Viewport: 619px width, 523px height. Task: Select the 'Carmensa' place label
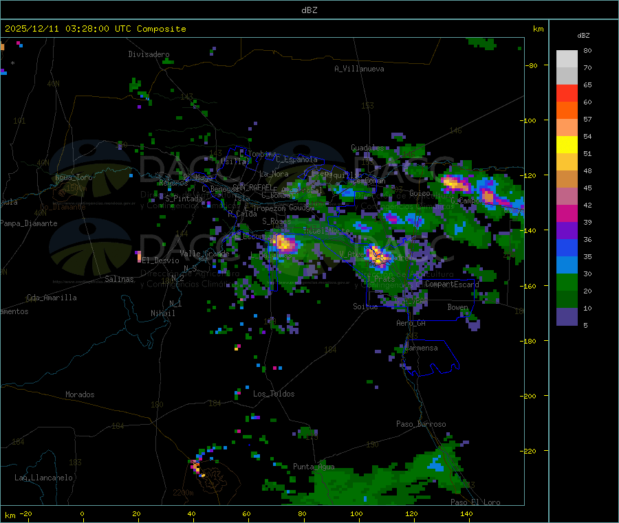coord(421,348)
